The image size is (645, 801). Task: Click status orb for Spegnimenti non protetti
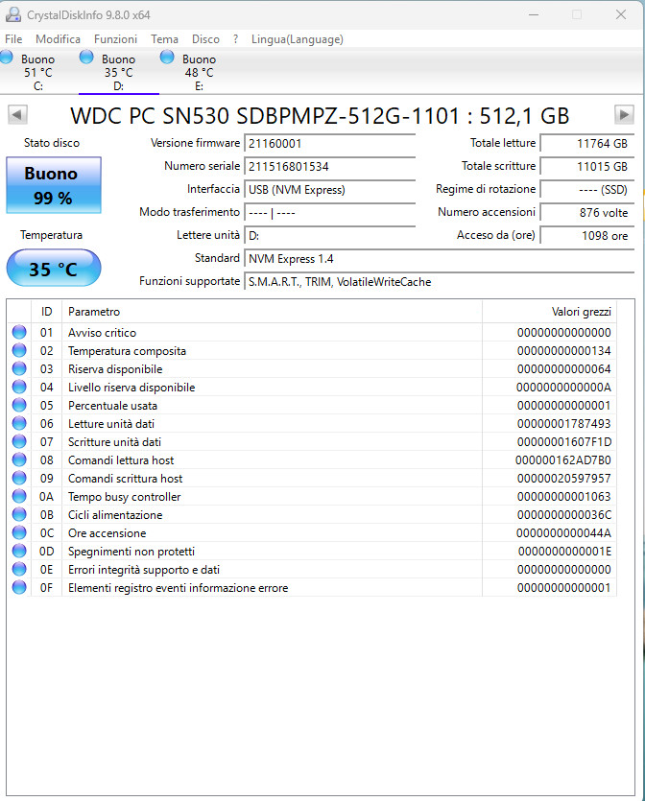(x=19, y=551)
